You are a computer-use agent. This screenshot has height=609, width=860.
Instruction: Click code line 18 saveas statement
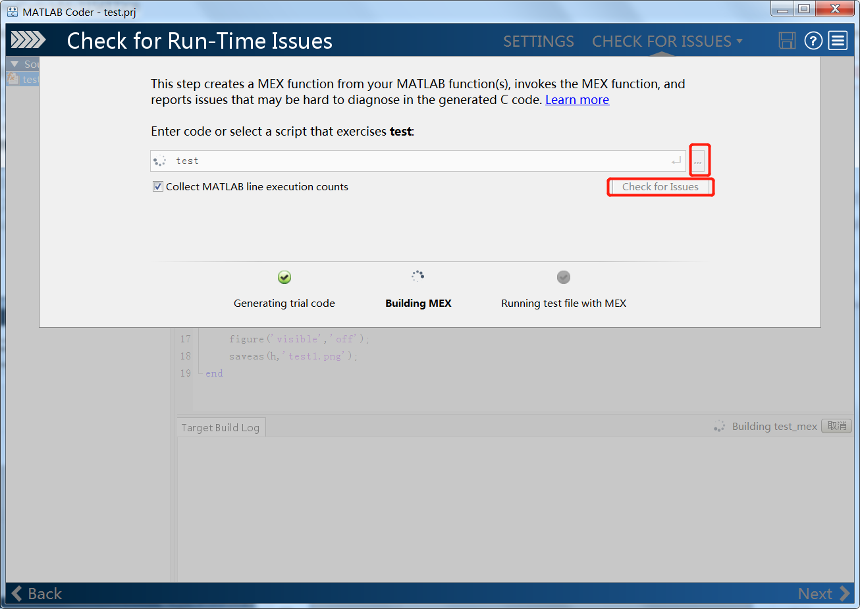tap(294, 356)
